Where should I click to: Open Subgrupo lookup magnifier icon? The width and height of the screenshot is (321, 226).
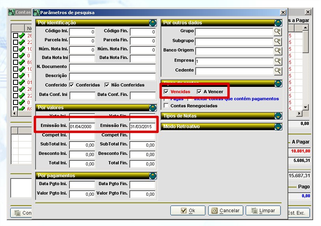tap(278, 41)
